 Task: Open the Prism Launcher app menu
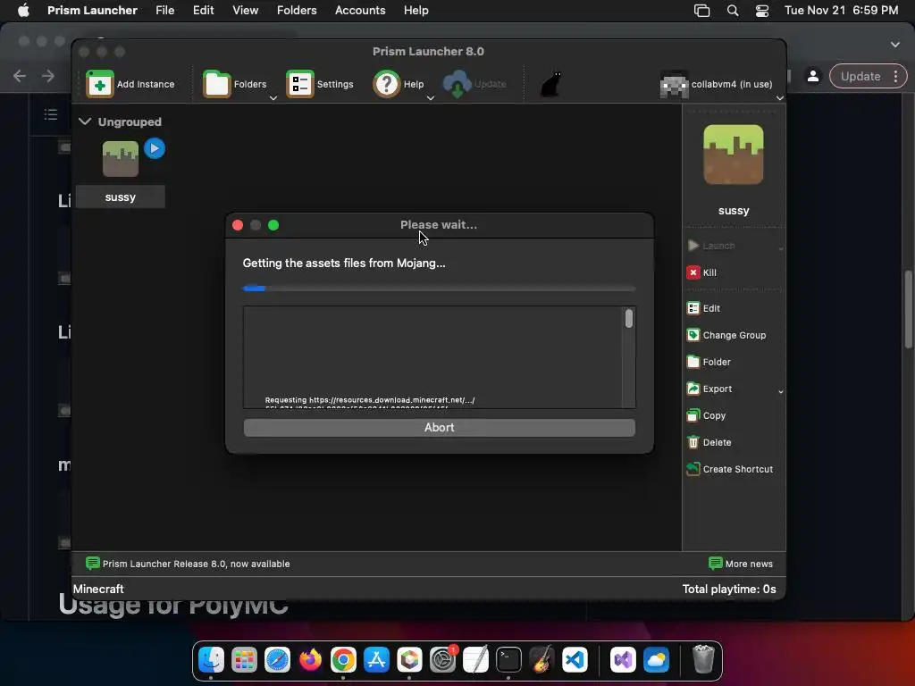click(92, 10)
